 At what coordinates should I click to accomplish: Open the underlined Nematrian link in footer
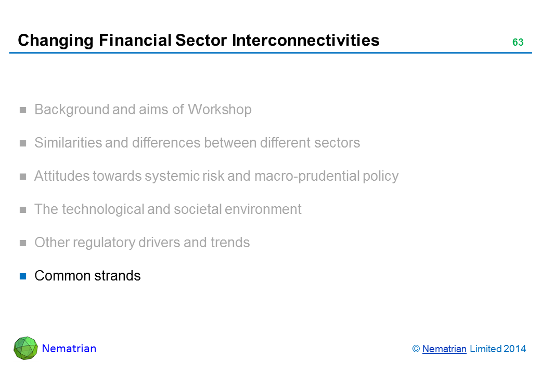pos(444,350)
